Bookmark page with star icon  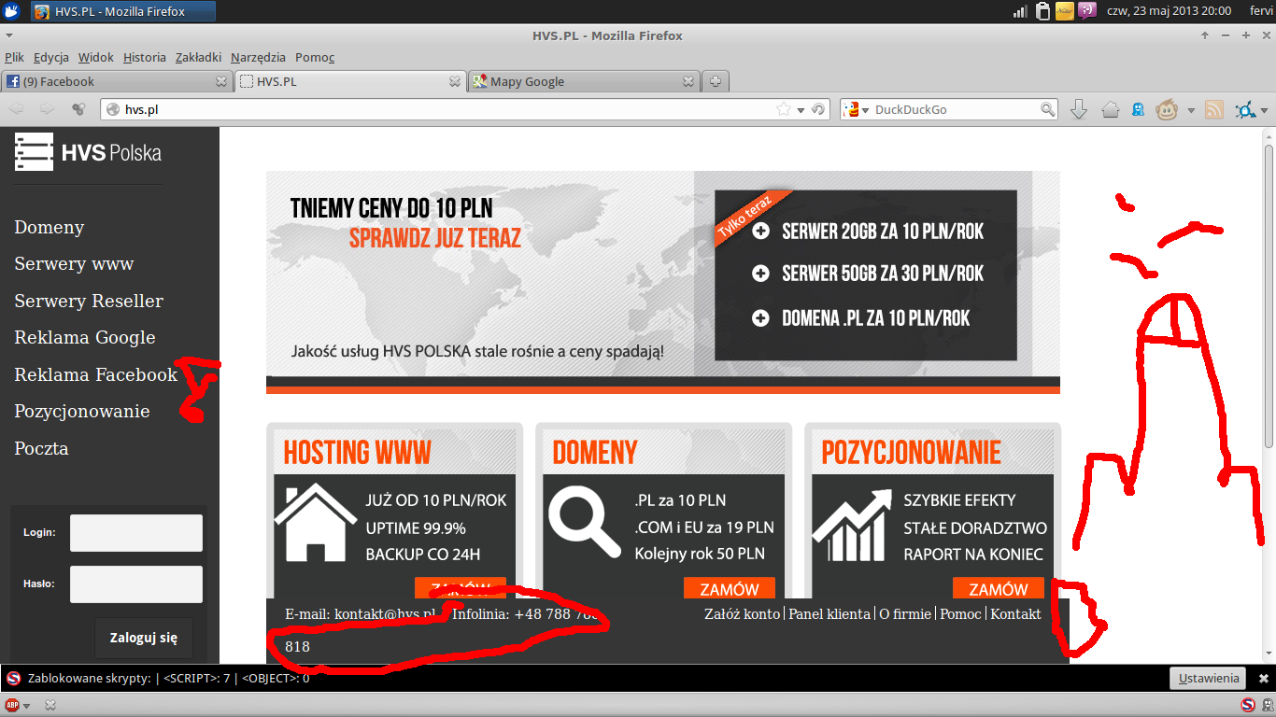[784, 109]
